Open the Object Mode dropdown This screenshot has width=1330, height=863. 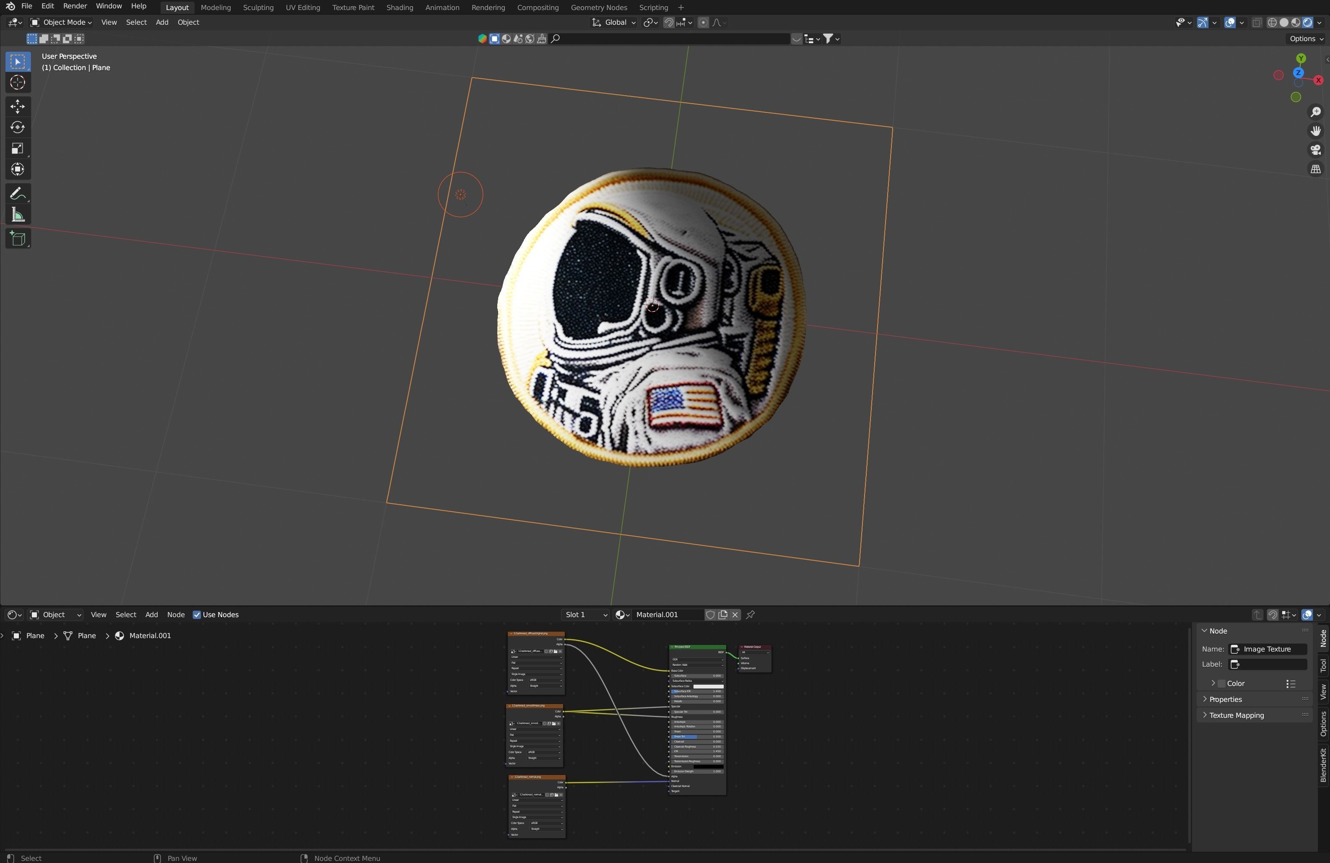[x=61, y=22]
